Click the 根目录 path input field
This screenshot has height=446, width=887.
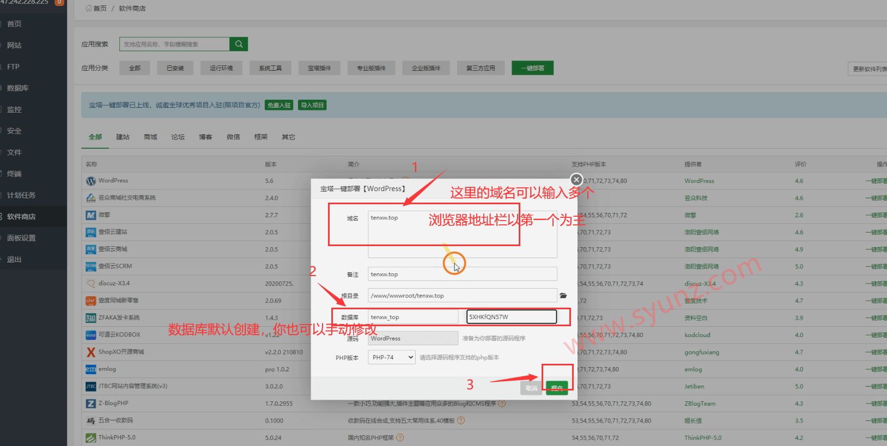(x=463, y=295)
